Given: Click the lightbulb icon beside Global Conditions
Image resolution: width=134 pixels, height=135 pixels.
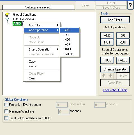Looking at the screenshot, I should pyautogui.click(x=7, y=15).
